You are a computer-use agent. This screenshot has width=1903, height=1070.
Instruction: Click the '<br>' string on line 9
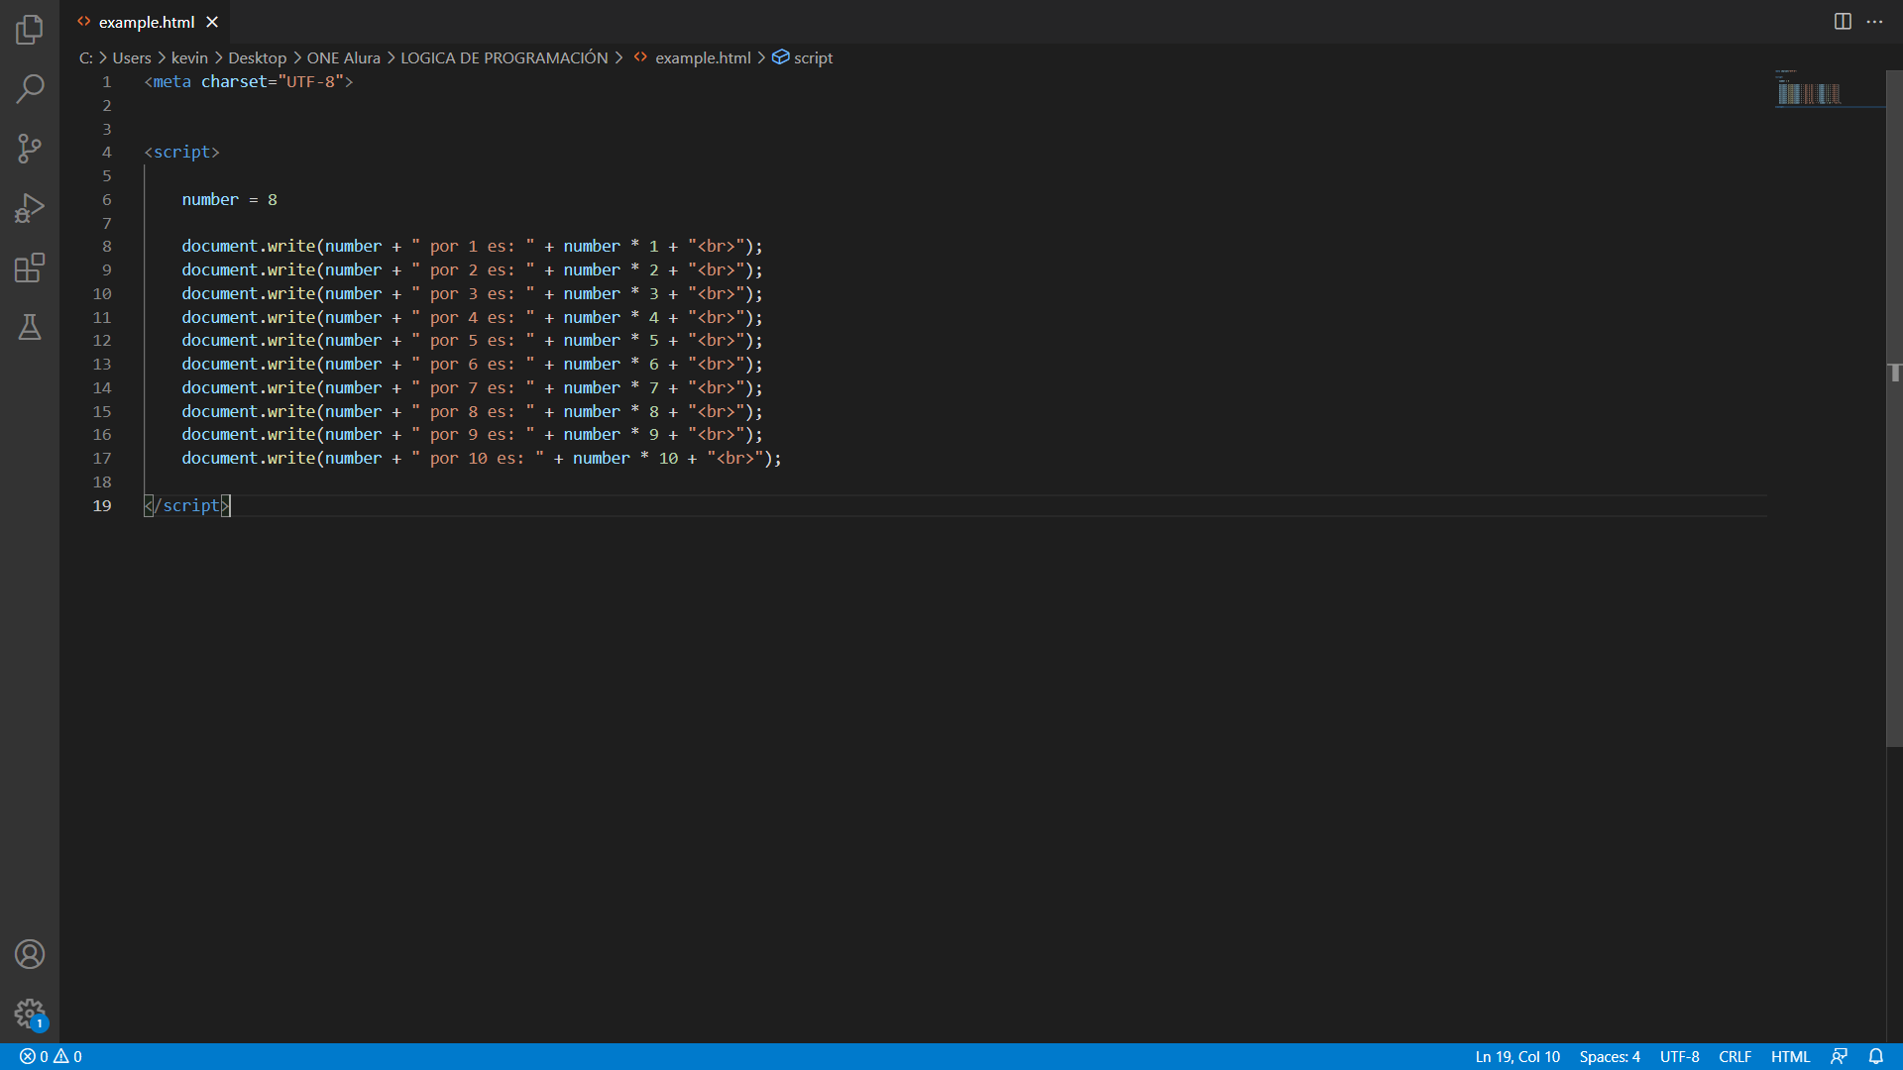(x=717, y=269)
